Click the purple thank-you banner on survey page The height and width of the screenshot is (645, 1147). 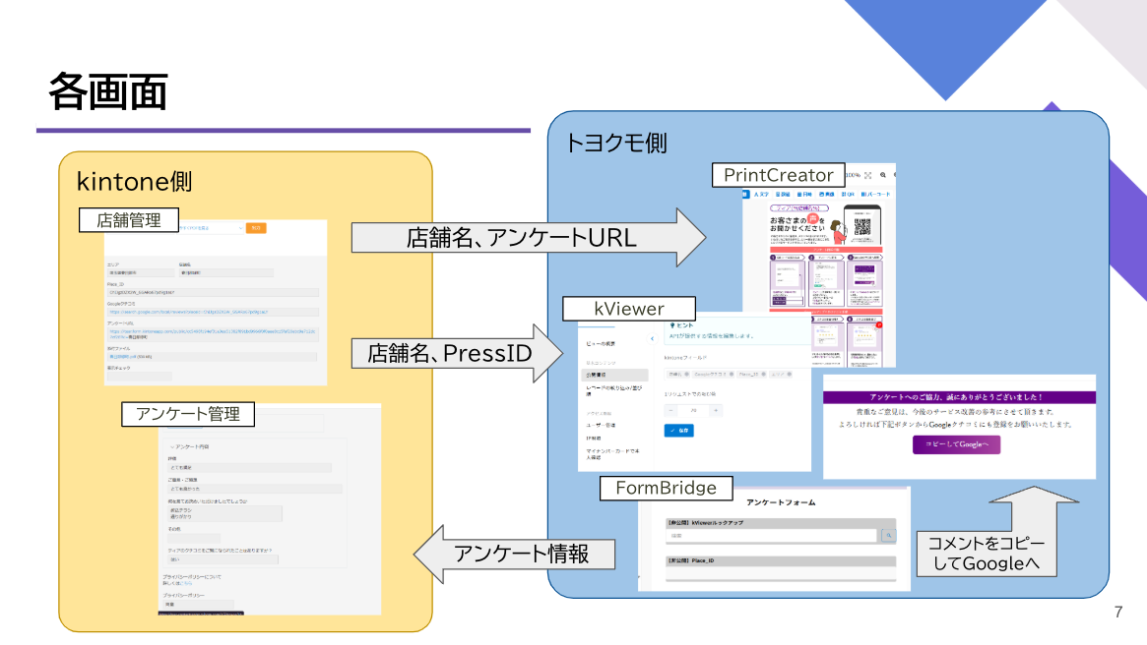pos(959,397)
